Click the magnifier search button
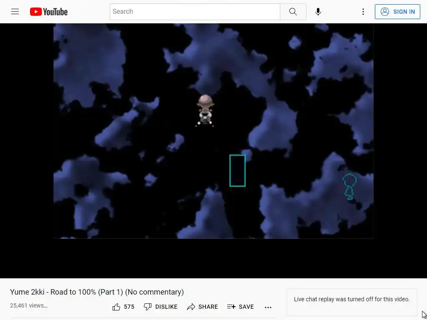The image size is (427, 320). (x=293, y=12)
